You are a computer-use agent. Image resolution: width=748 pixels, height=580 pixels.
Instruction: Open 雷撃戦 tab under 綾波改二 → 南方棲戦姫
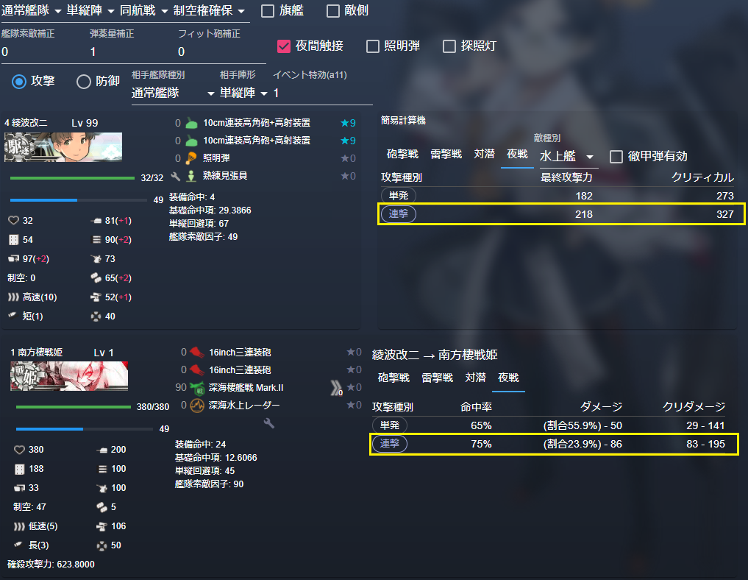437,378
